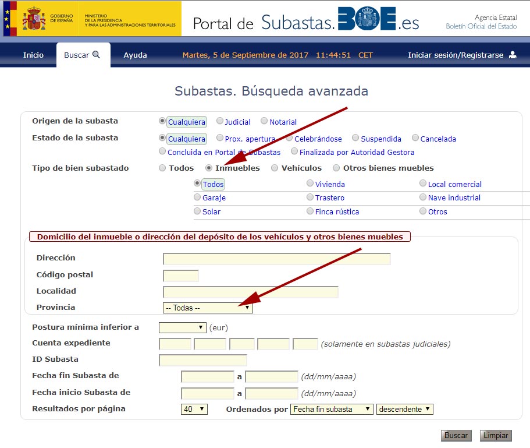Viewport: 530px width, 448px height.
Task: Select Cualquiera for Origen de la subasta
Action: (162, 121)
